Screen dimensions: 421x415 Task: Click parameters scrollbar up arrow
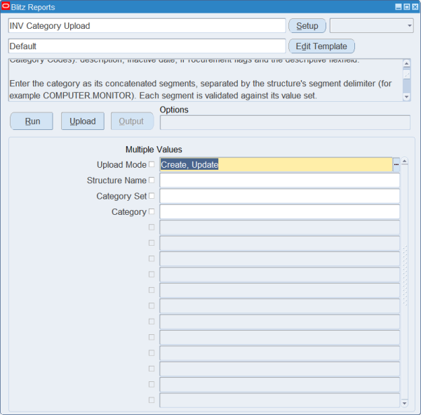point(405,161)
